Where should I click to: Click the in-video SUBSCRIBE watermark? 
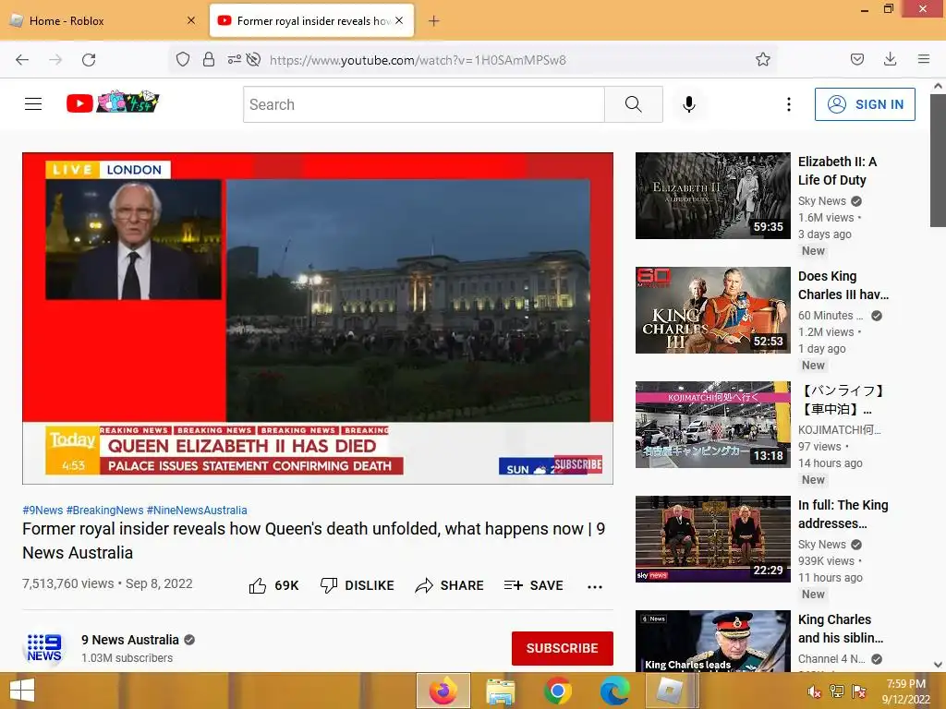click(x=578, y=464)
